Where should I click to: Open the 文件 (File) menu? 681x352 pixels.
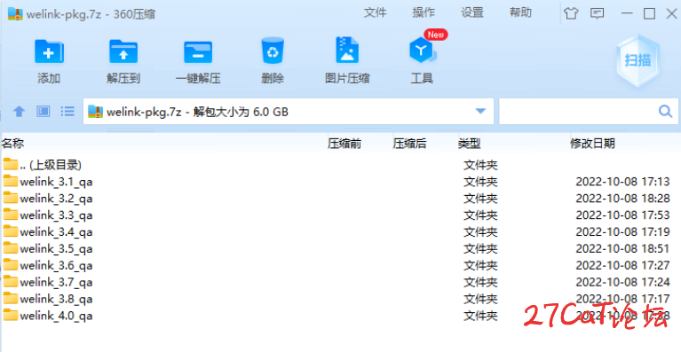375,13
